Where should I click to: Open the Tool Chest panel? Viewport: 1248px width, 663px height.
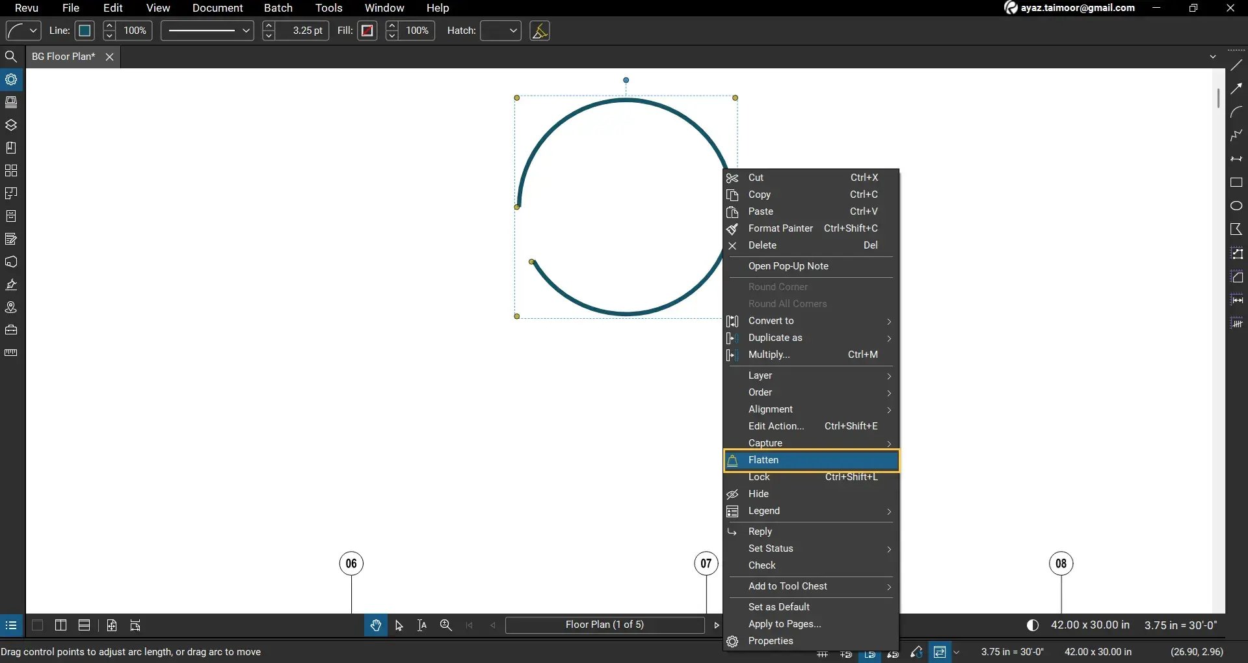(x=11, y=330)
